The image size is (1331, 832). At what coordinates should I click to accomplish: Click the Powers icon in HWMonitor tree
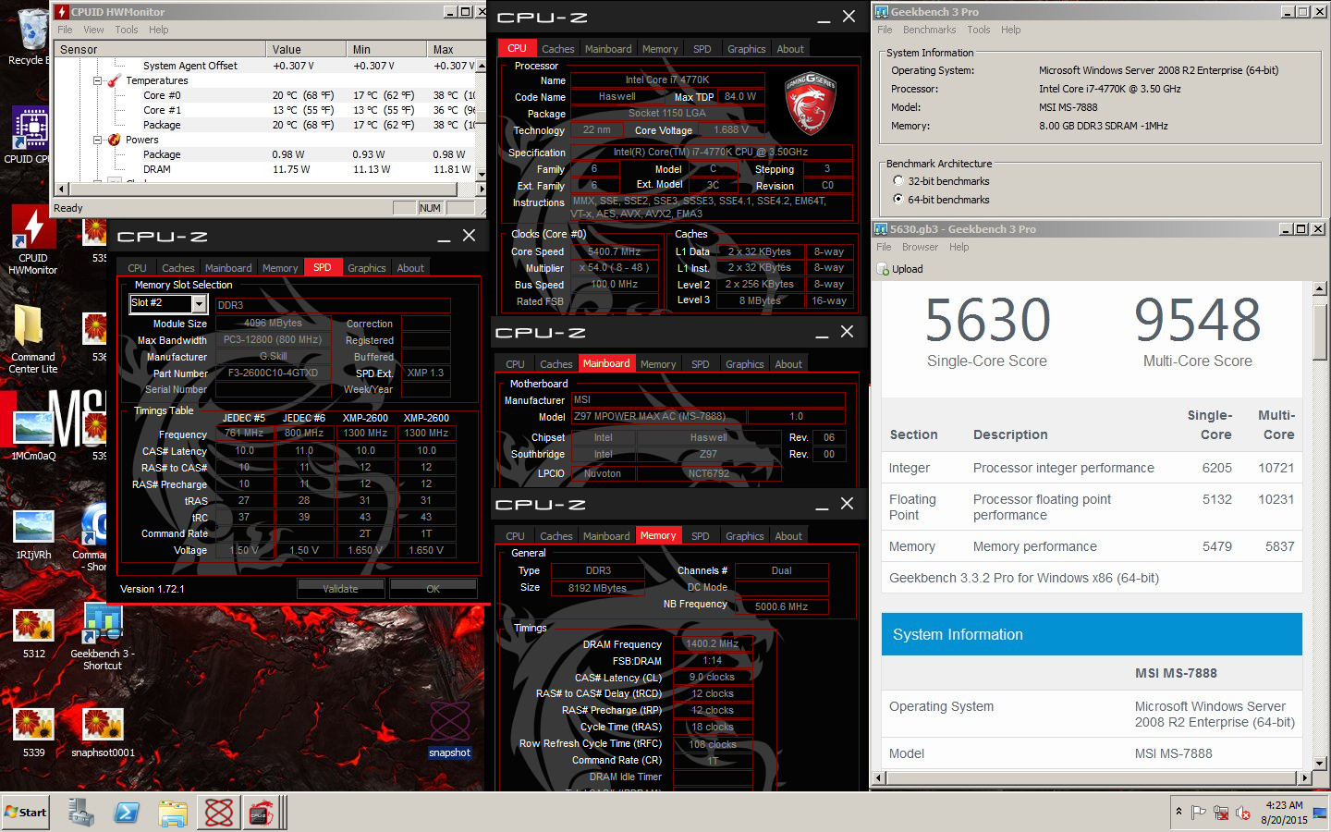pos(115,140)
